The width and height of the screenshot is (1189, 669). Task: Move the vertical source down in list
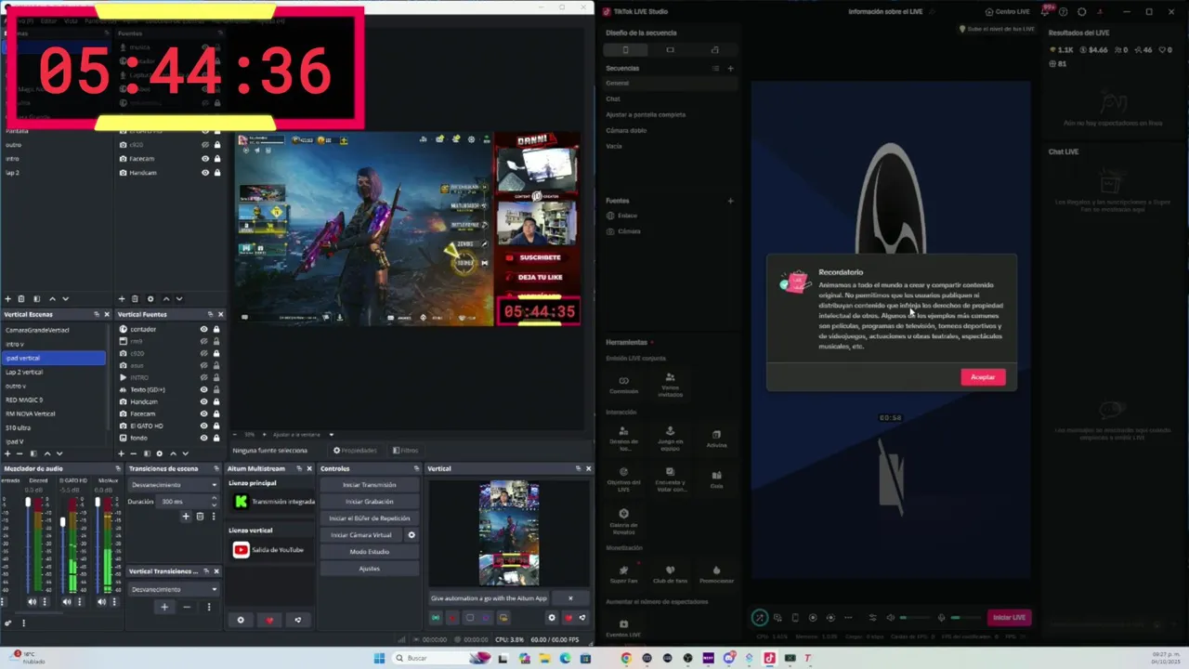coord(185,453)
